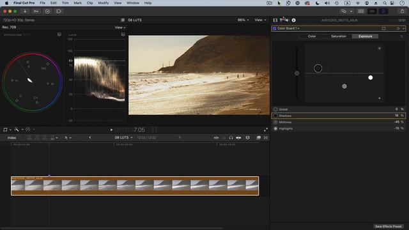Click Save Effects Preset button
The height and width of the screenshot is (230, 409).
point(388,226)
